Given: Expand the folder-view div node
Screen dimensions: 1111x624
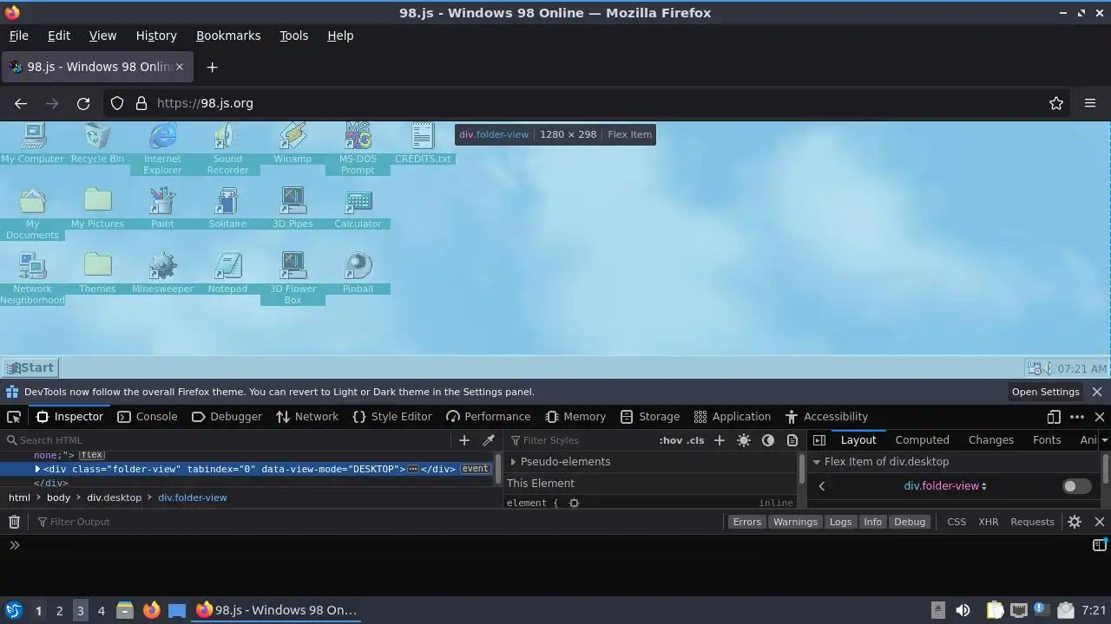Looking at the screenshot, I should (x=37, y=469).
